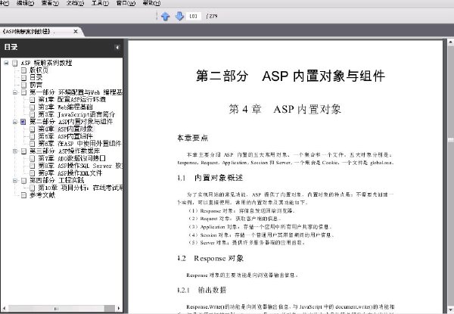This screenshot has height=314, width=454.
Task: Open the 帮助(H) menu
Action: 152,3
